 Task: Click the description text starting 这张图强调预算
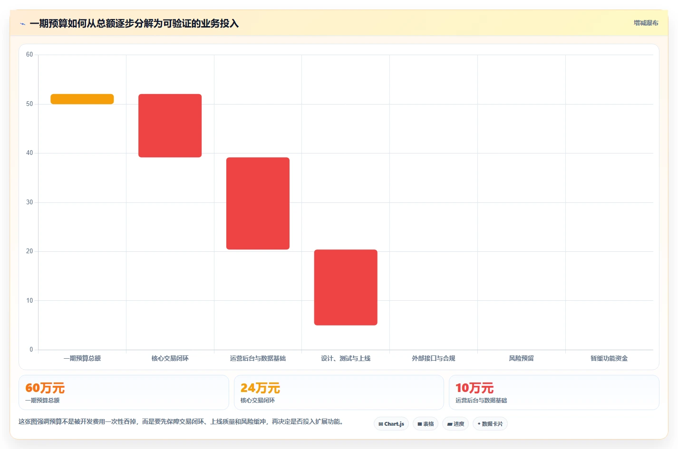click(181, 421)
